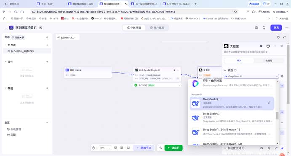Bookmark this page with the star icon
The width and height of the screenshot is (291, 156).
click(x=235, y=12)
